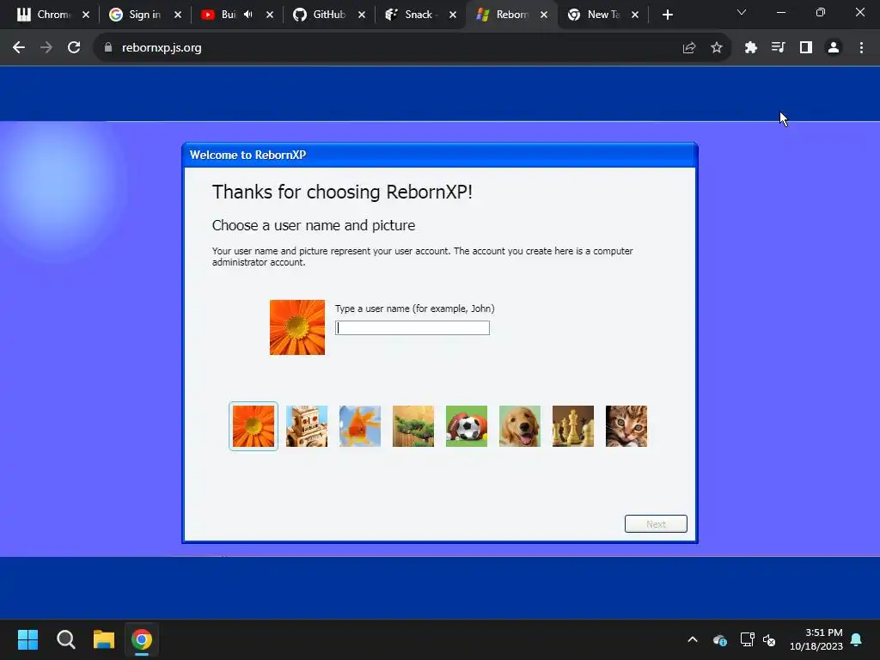880x660 pixels.
Task: Open File Explorer from taskbar
Action: (104, 639)
